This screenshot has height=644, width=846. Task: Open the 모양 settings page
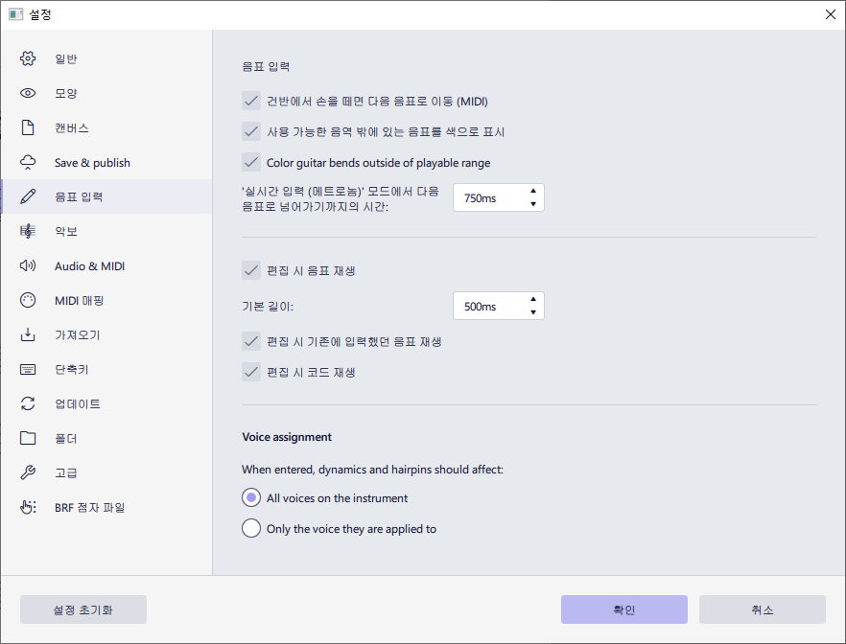click(x=106, y=93)
